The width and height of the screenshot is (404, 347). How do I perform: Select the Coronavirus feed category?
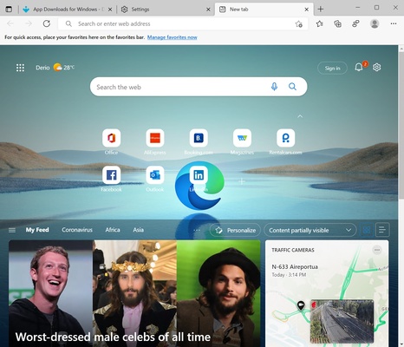point(77,230)
